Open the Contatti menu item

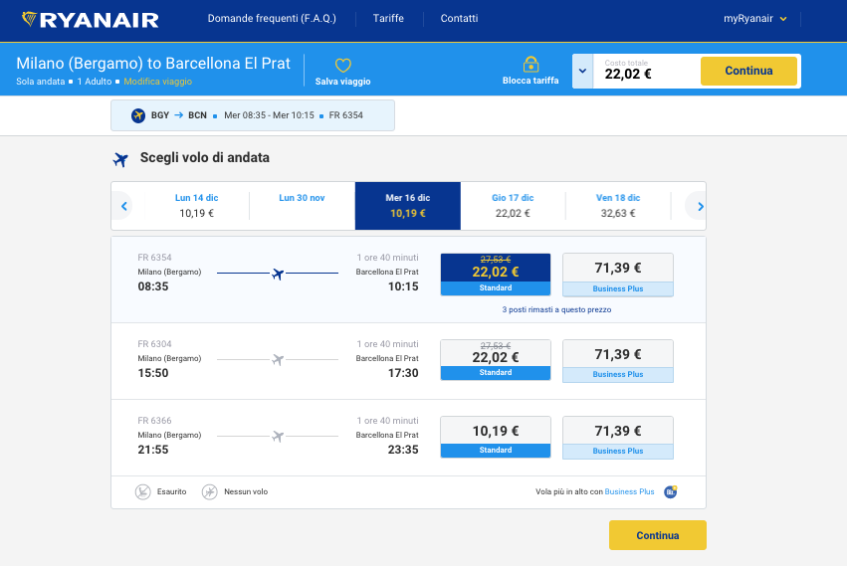(459, 18)
